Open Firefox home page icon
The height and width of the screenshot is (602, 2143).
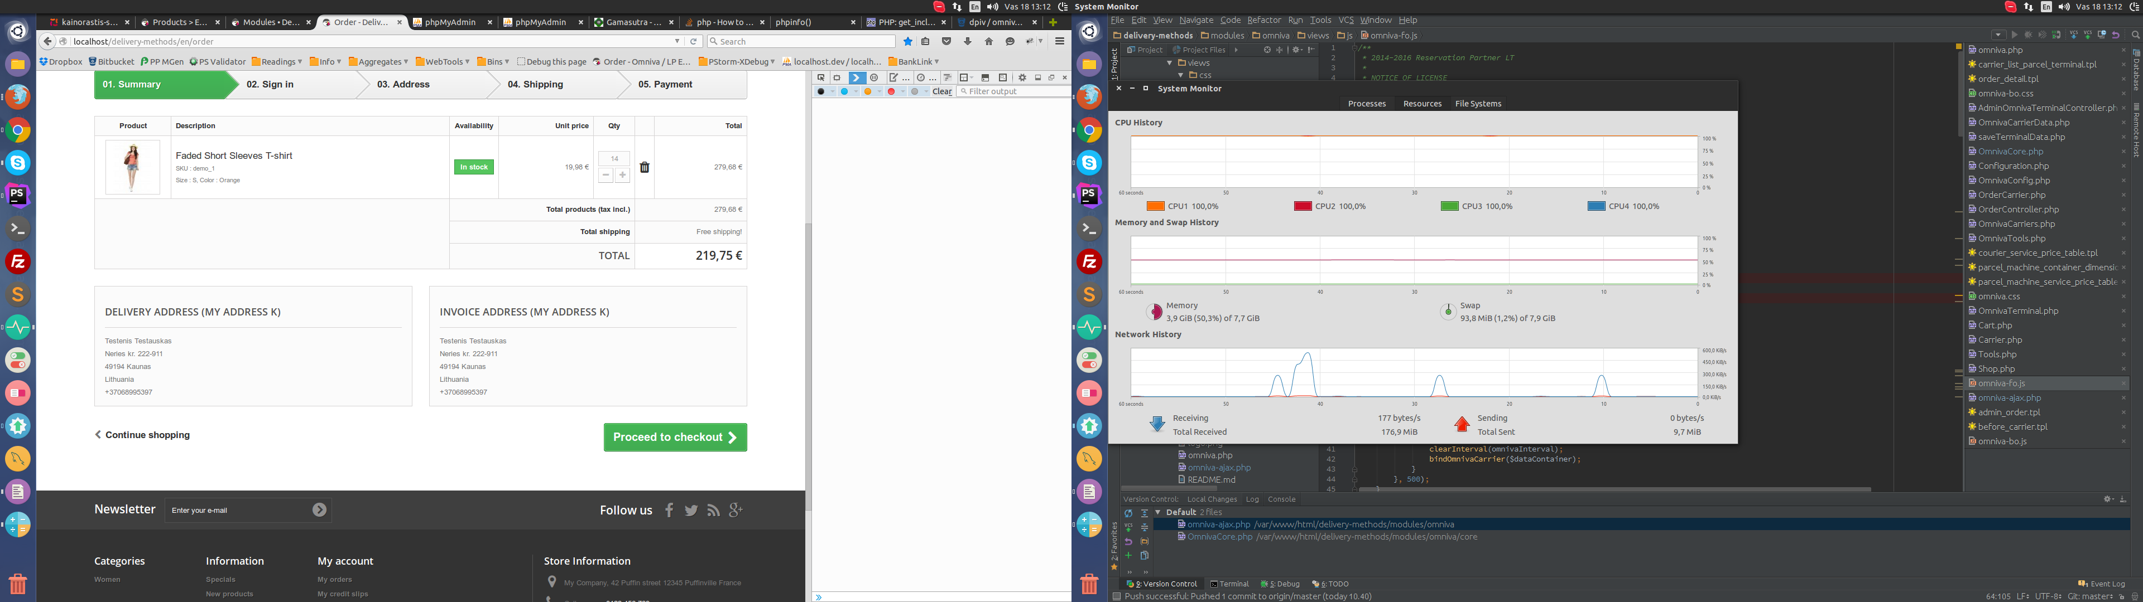pyautogui.click(x=988, y=42)
